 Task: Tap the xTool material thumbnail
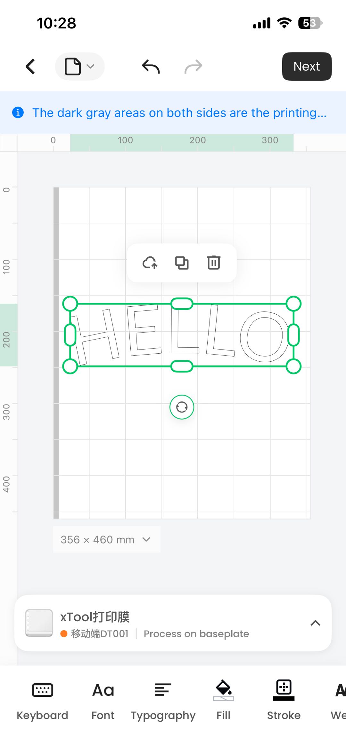[x=39, y=623]
